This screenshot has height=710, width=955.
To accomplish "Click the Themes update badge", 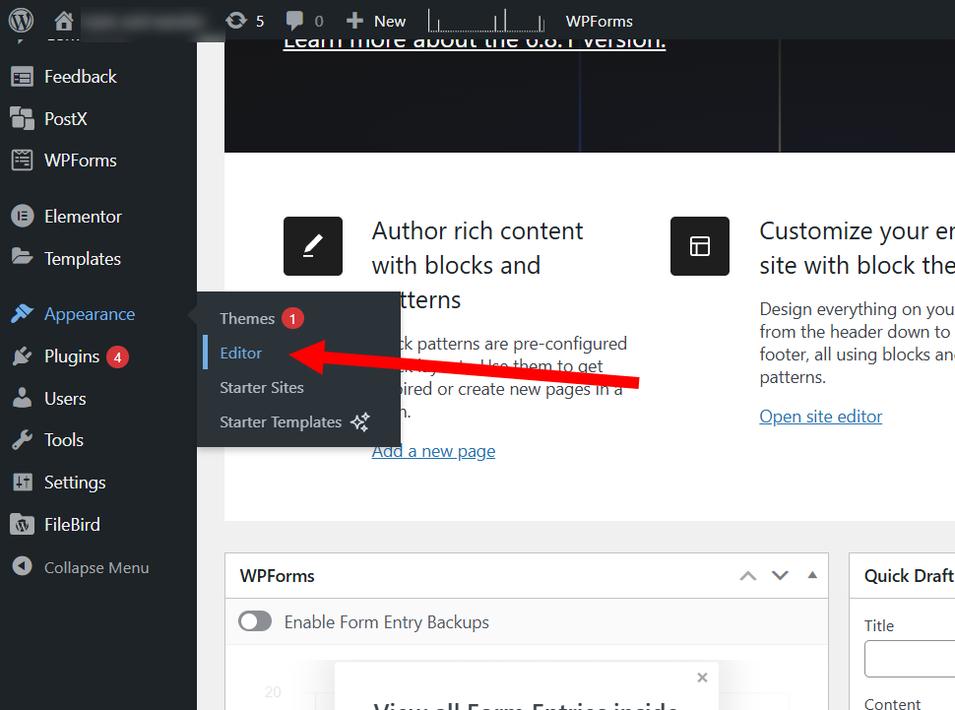I will pos(292,319).
